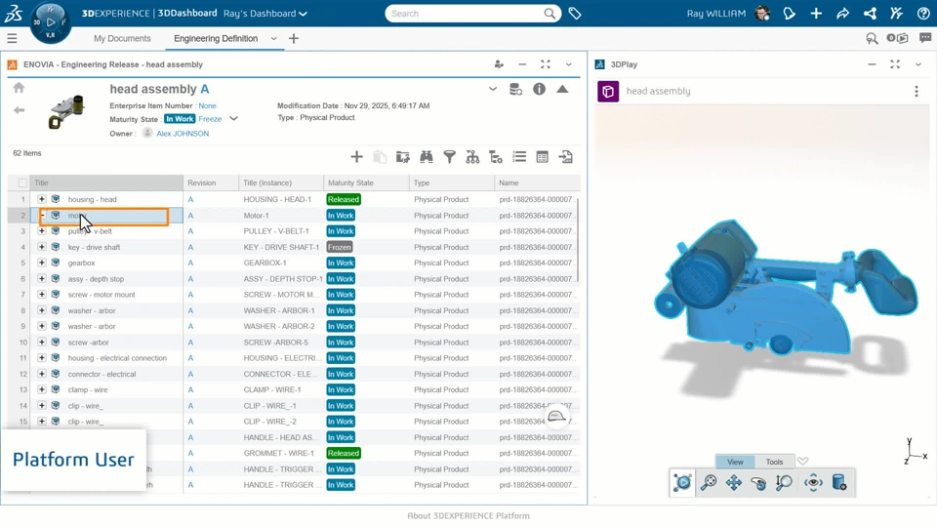The height and width of the screenshot is (527, 937).
Task: Open the ENOVIA panel menu chevron
Action: (x=569, y=64)
